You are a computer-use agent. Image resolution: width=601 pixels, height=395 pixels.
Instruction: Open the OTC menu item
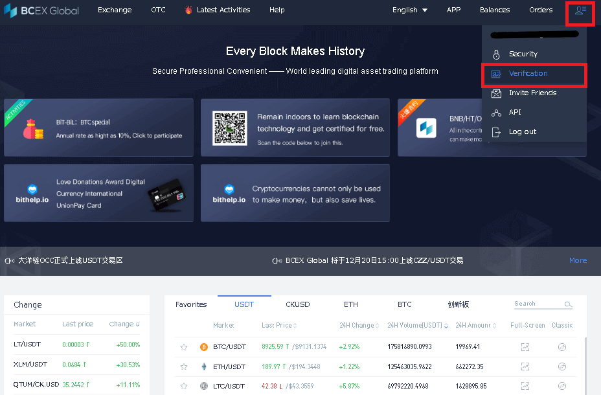click(158, 10)
